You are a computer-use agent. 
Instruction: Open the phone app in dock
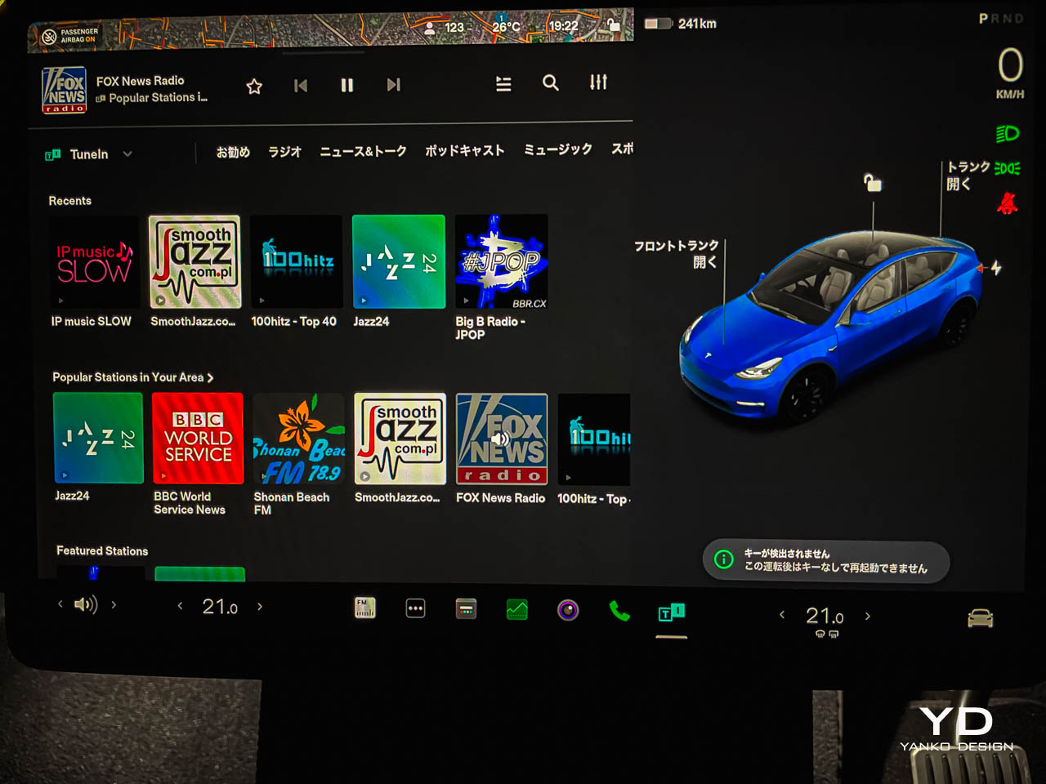coord(619,611)
